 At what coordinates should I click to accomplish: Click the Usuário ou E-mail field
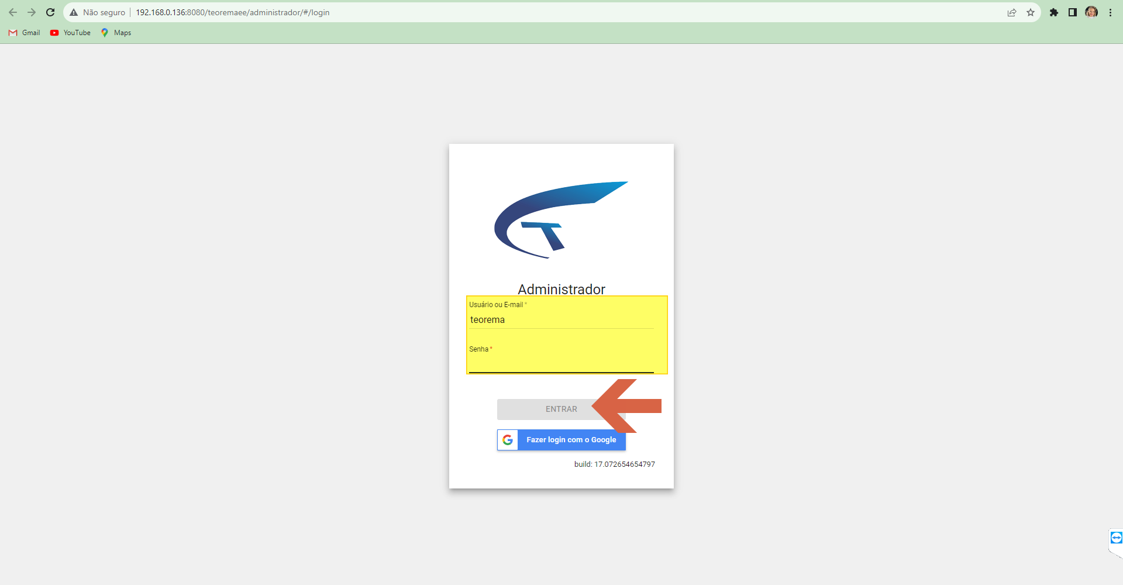coord(561,319)
